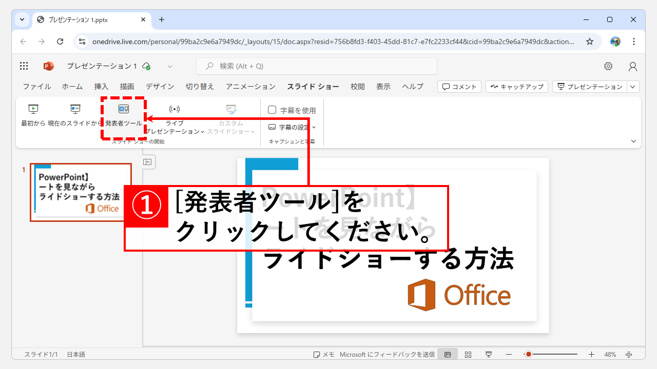Open the arrow beside the プレゼンテーション button
The image size is (657, 369).
click(633, 87)
